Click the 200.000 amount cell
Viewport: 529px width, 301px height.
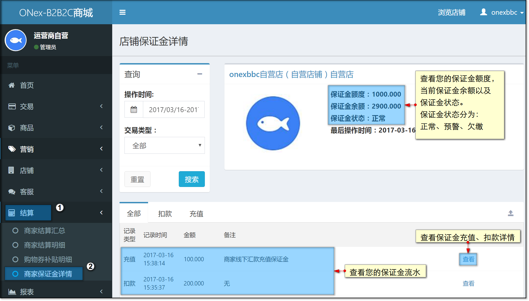pos(194,283)
